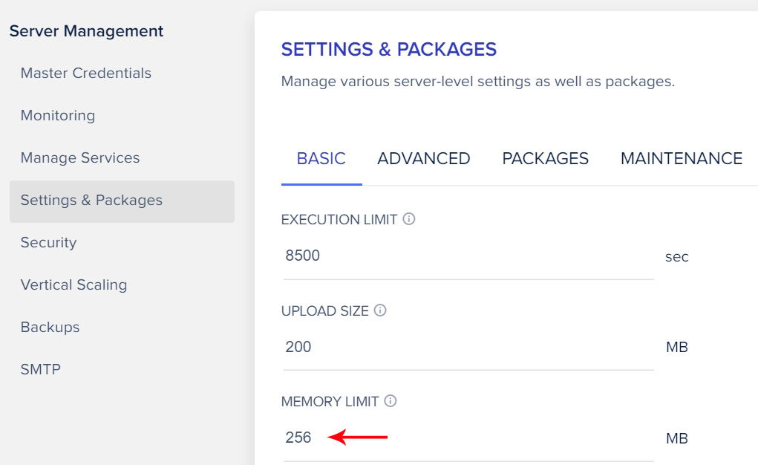Select Settings & Packages sidebar item

point(122,201)
